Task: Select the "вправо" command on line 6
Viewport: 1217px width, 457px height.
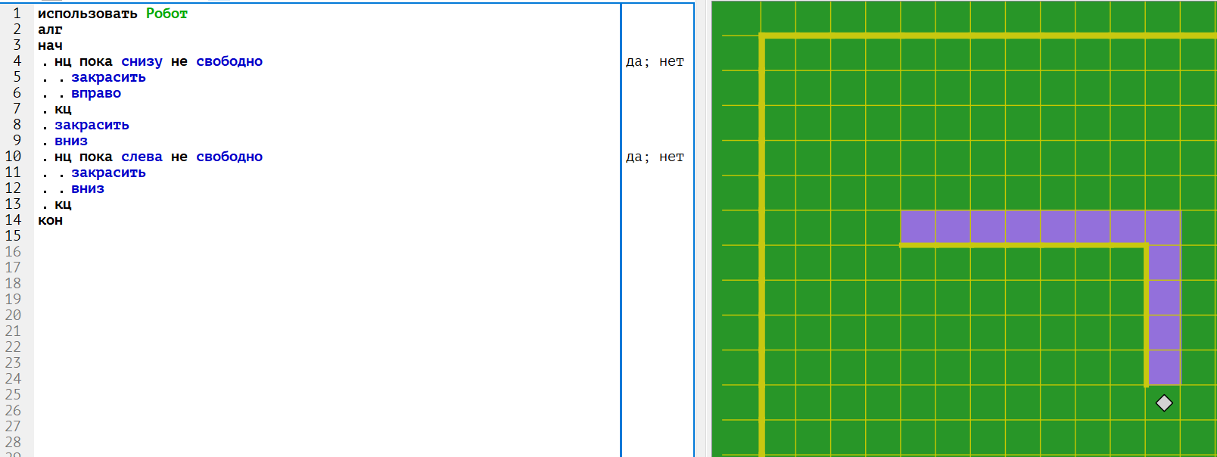Action: coord(96,93)
